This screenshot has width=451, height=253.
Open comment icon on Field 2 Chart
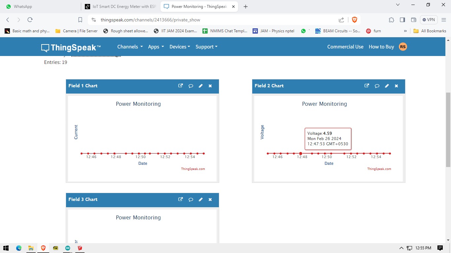377,86
